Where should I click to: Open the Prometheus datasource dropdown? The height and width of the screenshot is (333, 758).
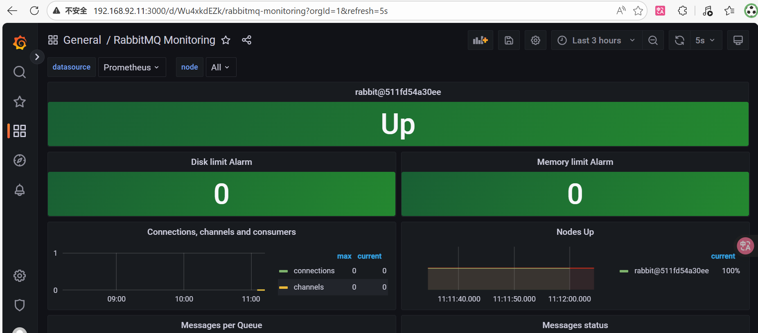coord(132,67)
